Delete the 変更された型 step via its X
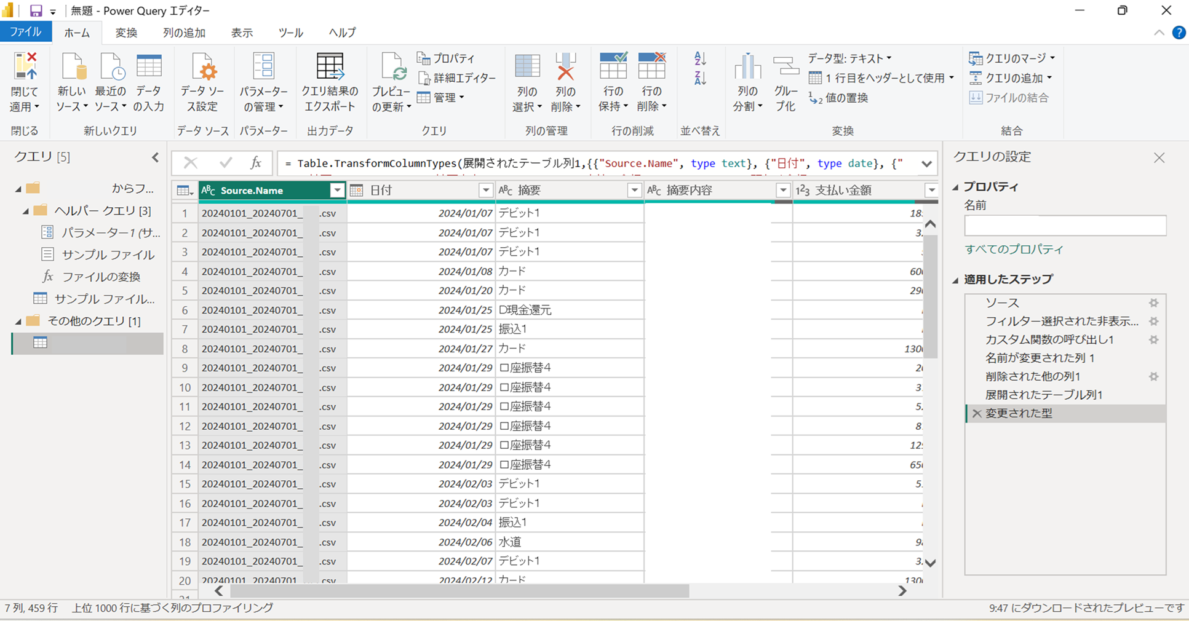The image size is (1189, 621). [977, 413]
